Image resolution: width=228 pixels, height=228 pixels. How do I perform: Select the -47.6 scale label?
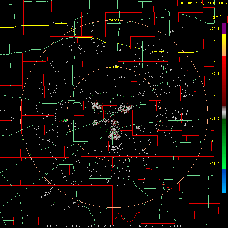(215, 141)
